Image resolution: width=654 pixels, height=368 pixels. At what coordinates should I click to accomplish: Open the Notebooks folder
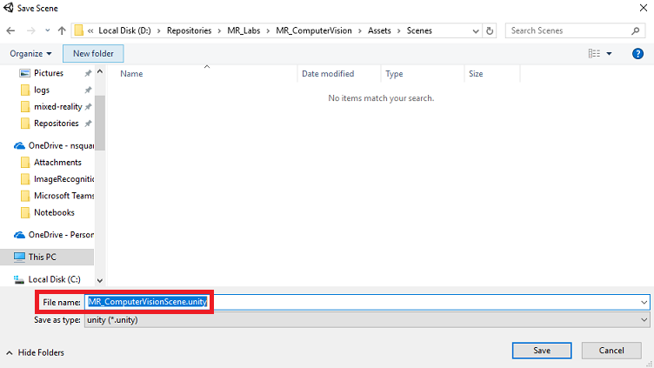[54, 212]
